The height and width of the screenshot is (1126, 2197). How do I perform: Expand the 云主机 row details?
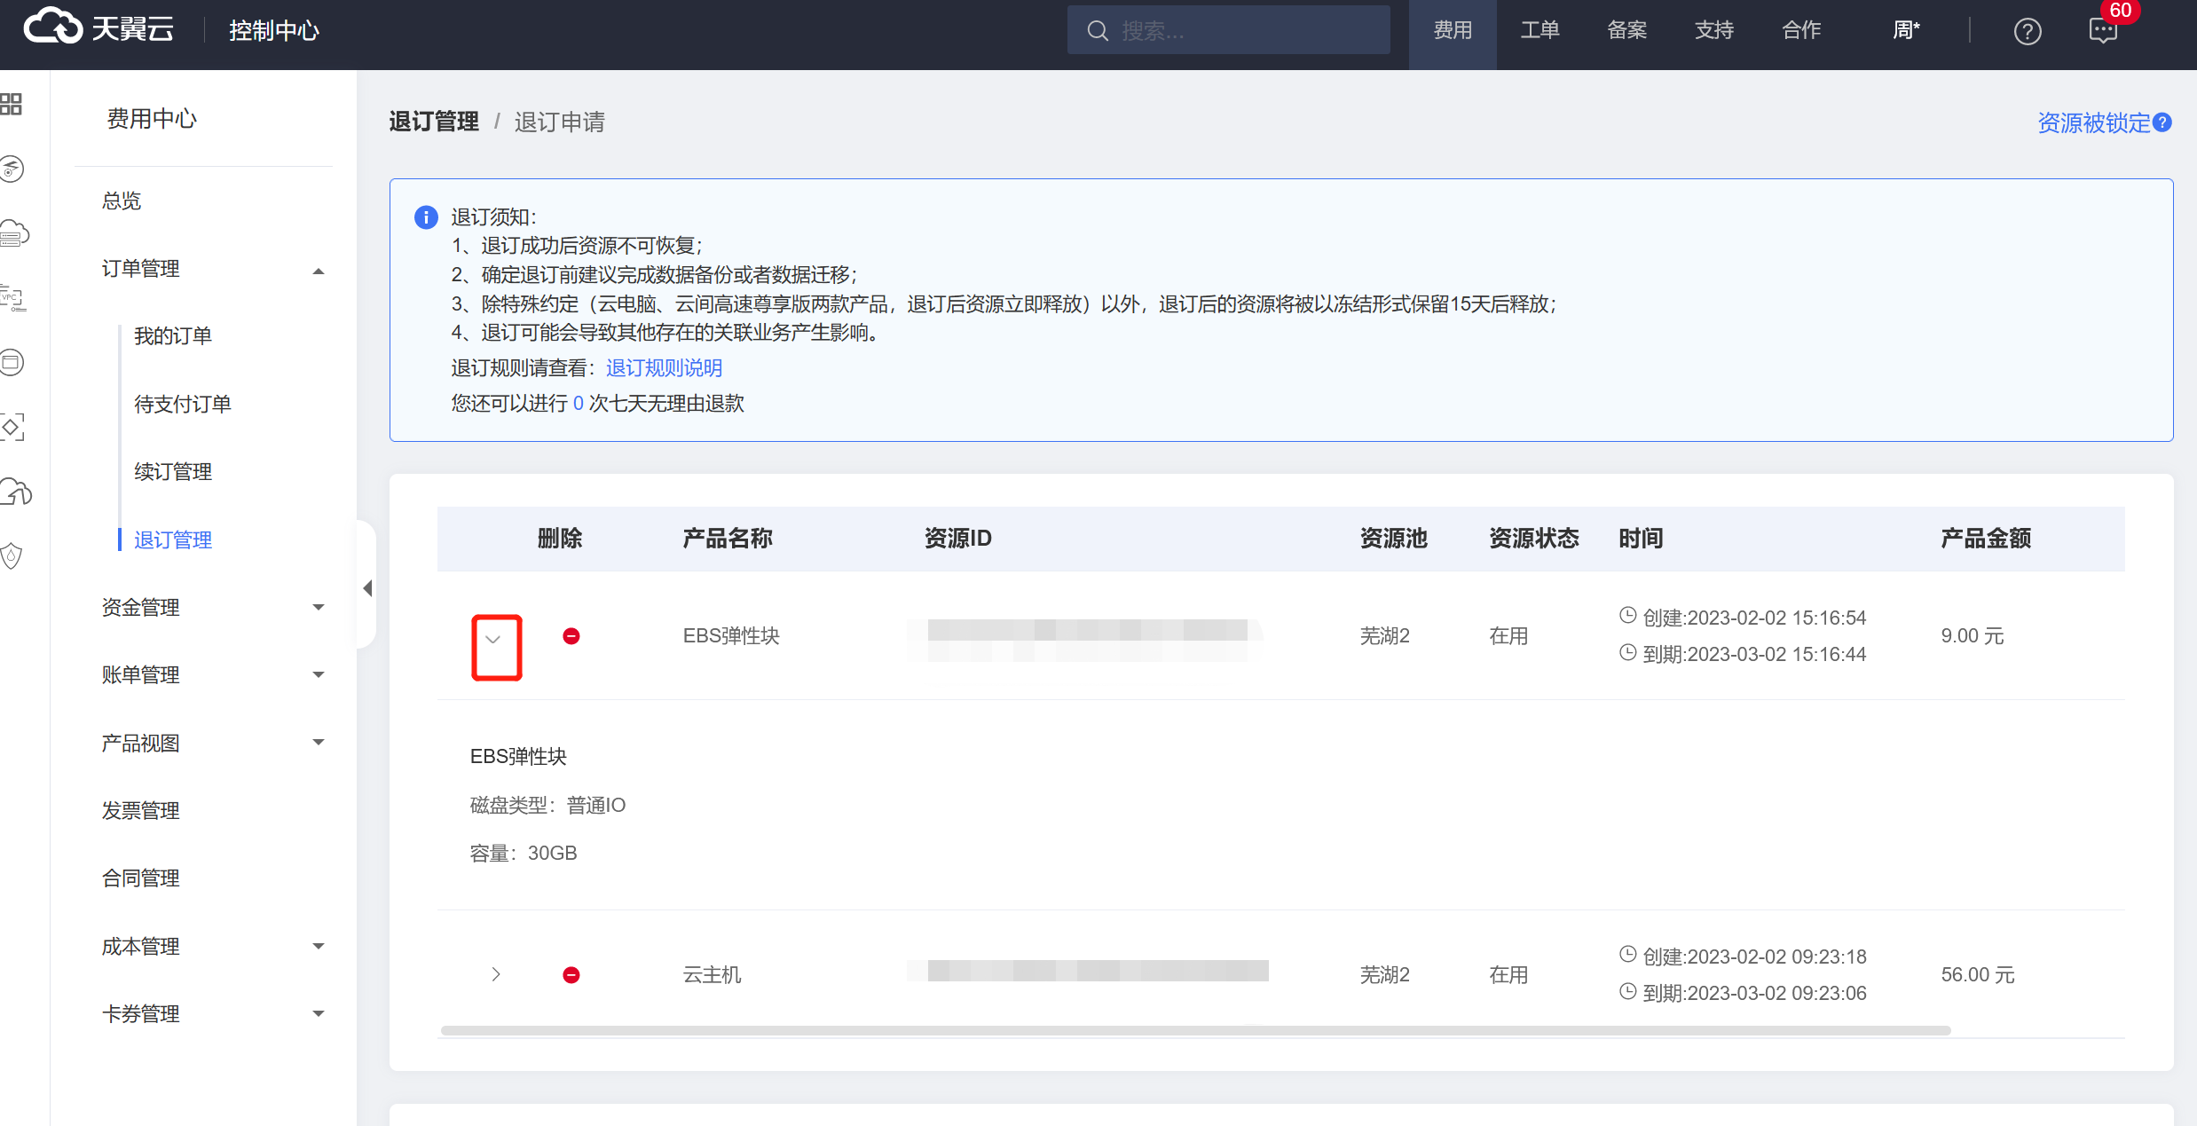496,974
